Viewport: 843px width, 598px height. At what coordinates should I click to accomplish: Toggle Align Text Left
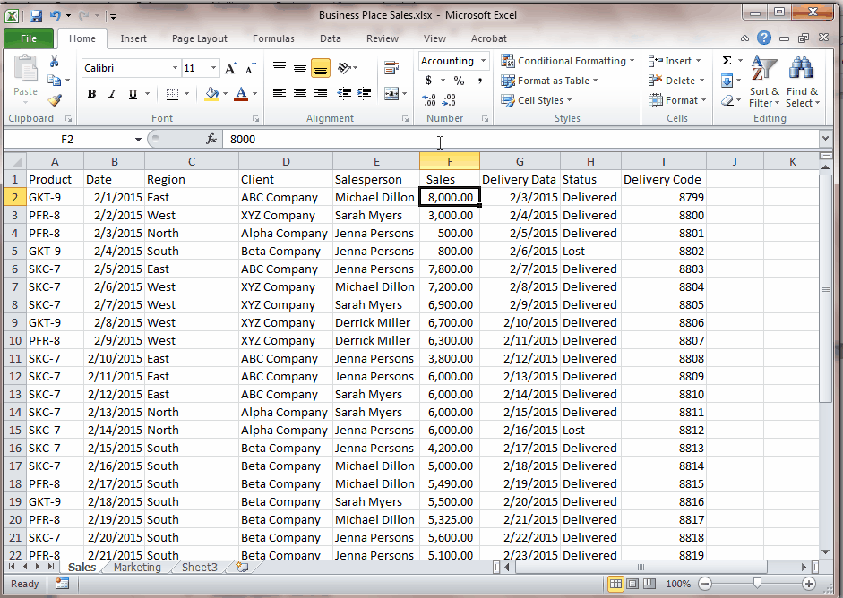[279, 94]
